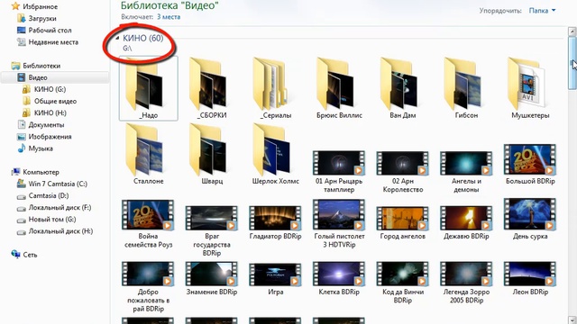Click the scrollbar down arrow

coord(572,319)
